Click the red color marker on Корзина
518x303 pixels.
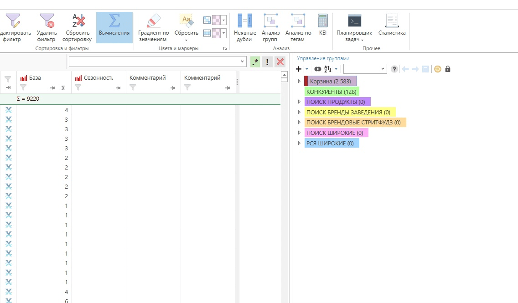point(306,81)
